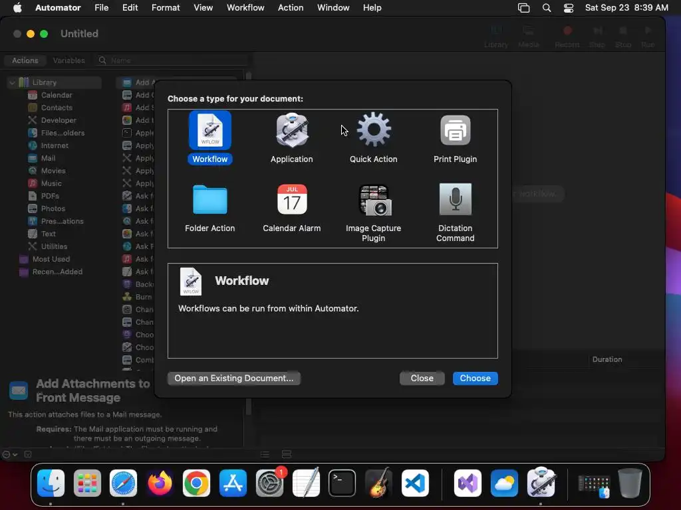Open the Help menu

tap(372, 7)
